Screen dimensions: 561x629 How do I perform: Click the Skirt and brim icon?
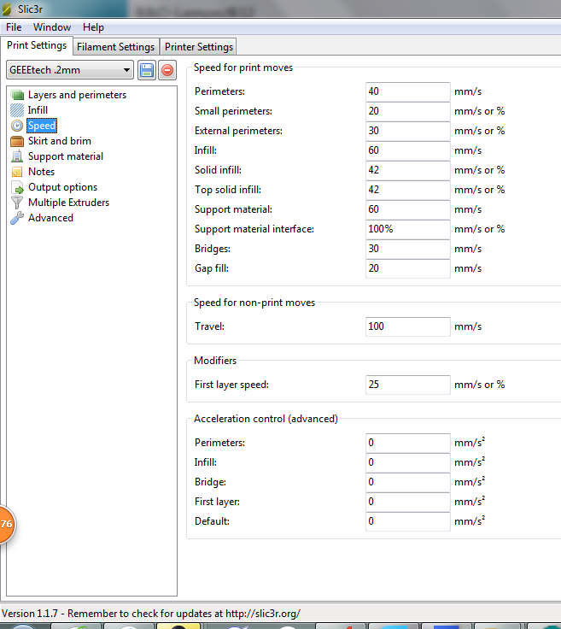click(17, 141)
